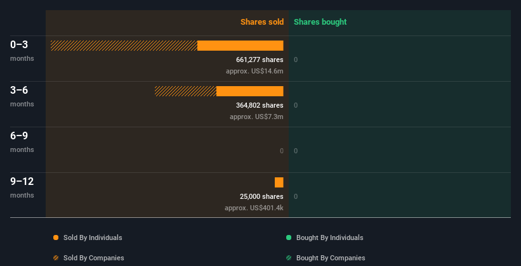Select the approx. US$14.6m value
Viewport: 521px width, 266px height.
point(254,71)
